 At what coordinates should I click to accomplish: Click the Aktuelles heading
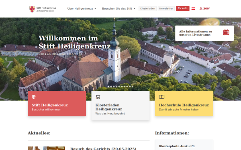click(x=39, y=133)
